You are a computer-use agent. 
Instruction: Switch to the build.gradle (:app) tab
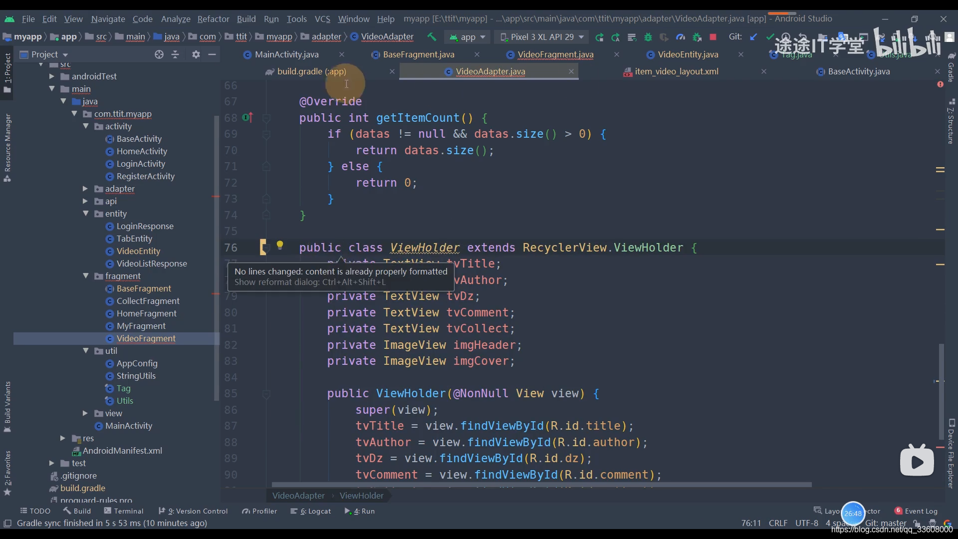click(x=311, y=71)
